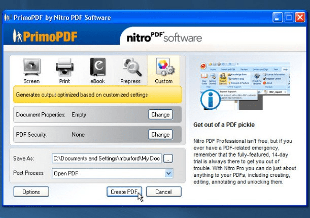Image resolution: width=310 pixels, height=218 pixels.
Task: Click the Open PDF combo box text
Action: coord(66,173)
